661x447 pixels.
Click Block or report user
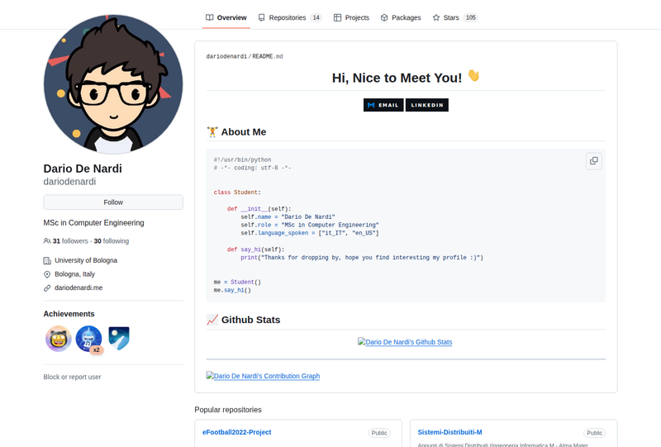[72, 377]
